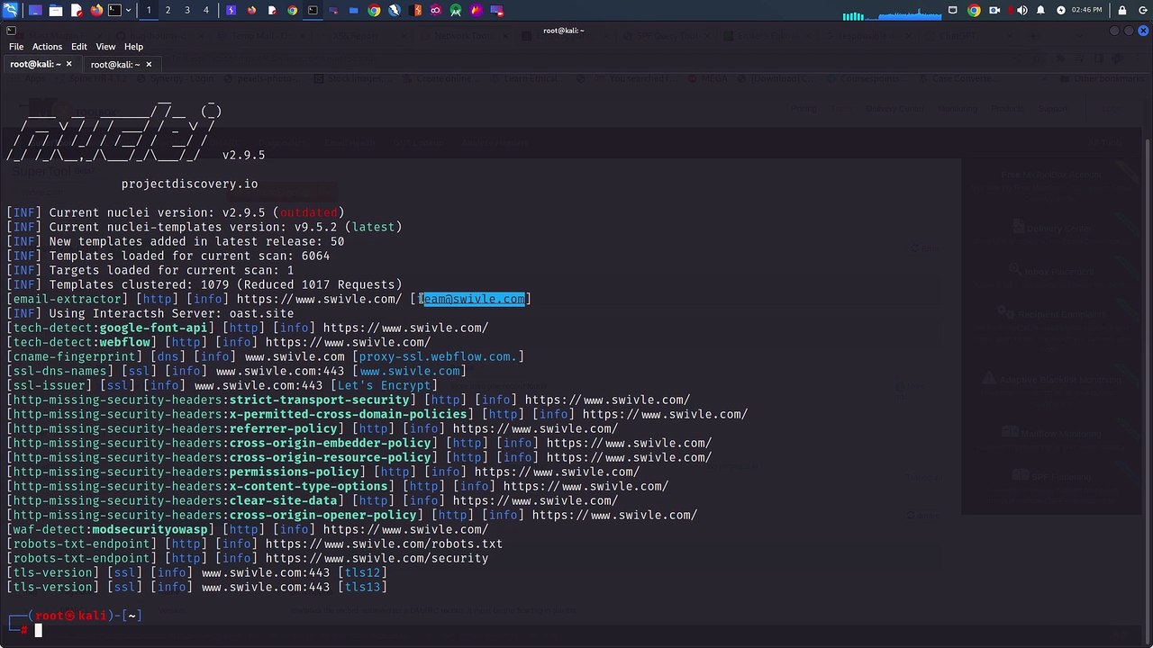Click the camera recording tray icon
Image resolution: width=1153 pixels, height=648 pixels.
pos(994,11)
